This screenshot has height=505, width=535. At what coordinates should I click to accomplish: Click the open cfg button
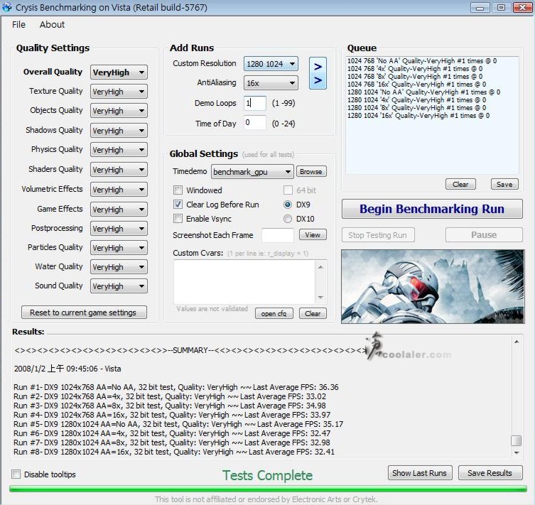pyautogui.click(x=274, y=313)
